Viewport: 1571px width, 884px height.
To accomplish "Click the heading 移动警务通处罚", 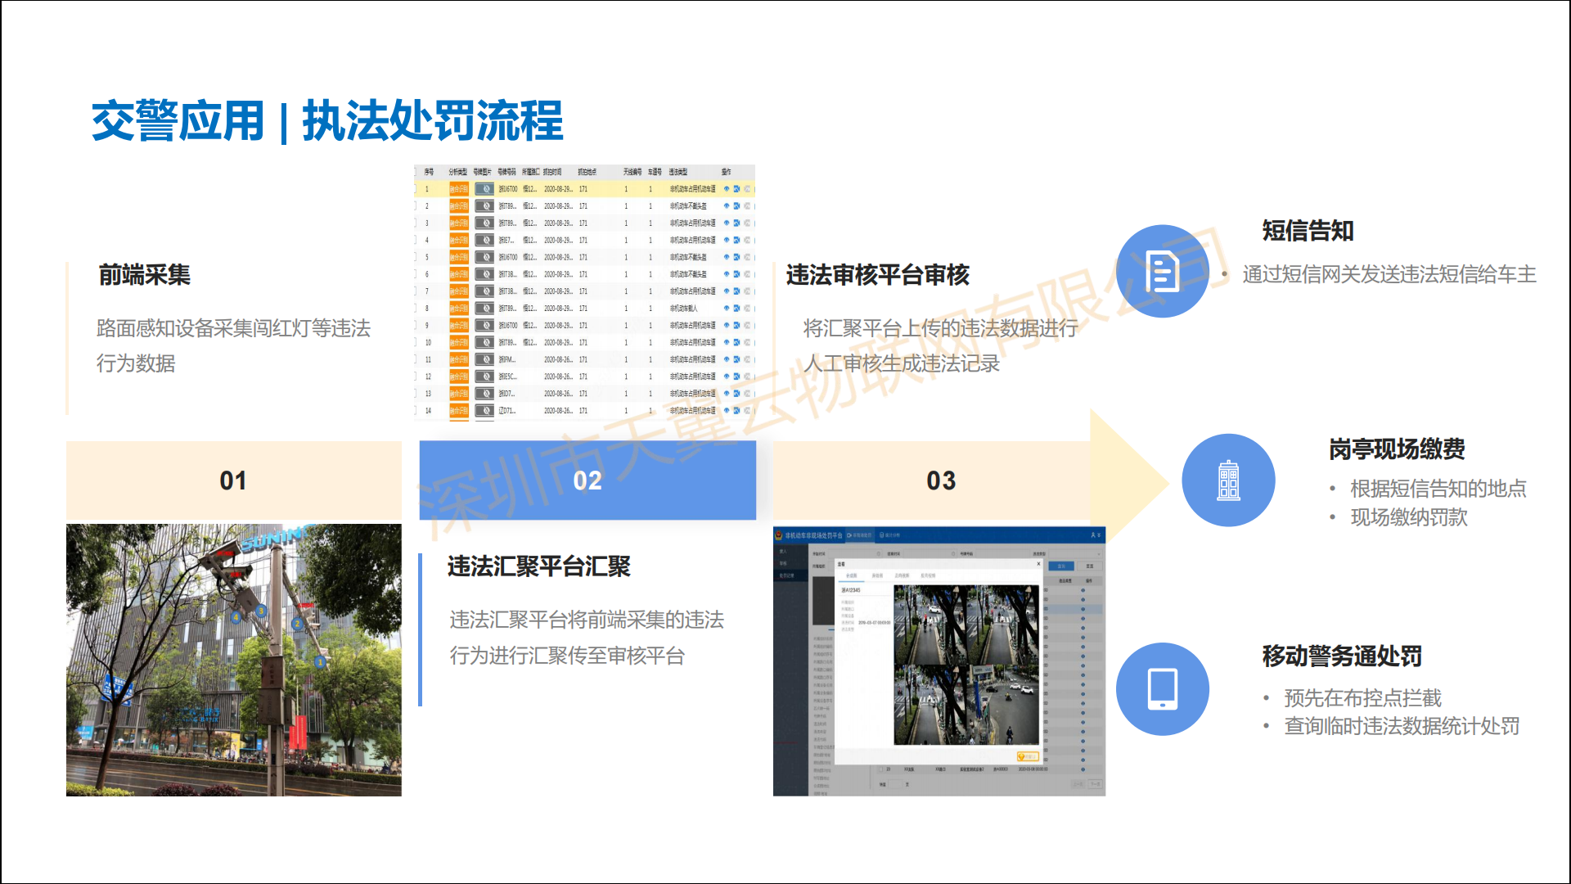I will (x=1342, y=656).
